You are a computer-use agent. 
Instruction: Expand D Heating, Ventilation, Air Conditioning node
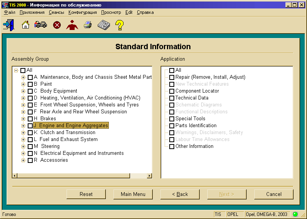pos(23,98)
